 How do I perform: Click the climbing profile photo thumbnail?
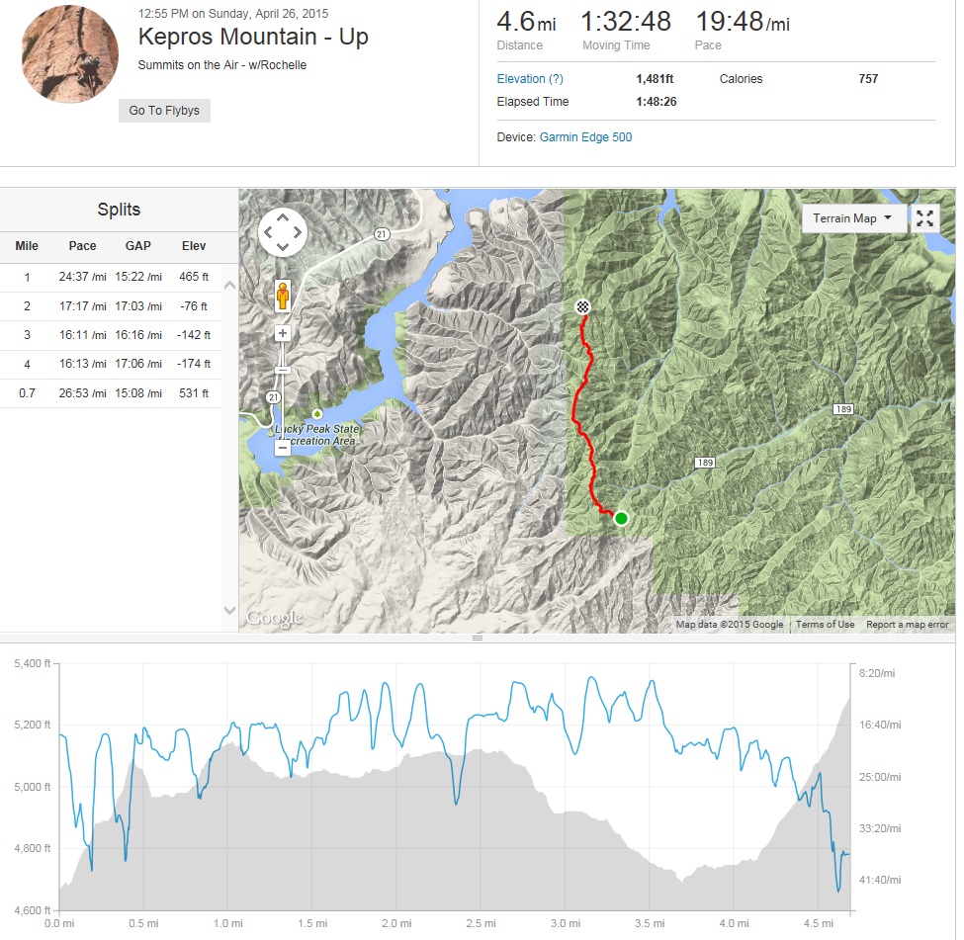pyautogui.click(x=69, y=54)
